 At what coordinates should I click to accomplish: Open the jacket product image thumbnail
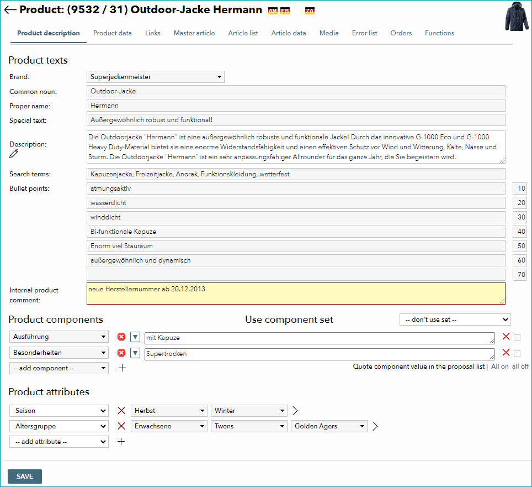pos(517,16)
